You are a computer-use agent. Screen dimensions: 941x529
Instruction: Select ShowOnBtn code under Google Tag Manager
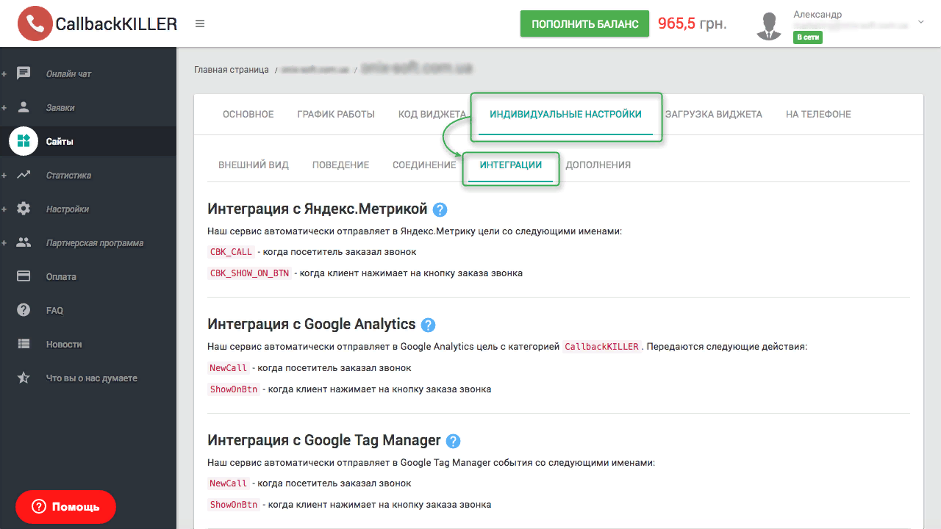[234, 505]
